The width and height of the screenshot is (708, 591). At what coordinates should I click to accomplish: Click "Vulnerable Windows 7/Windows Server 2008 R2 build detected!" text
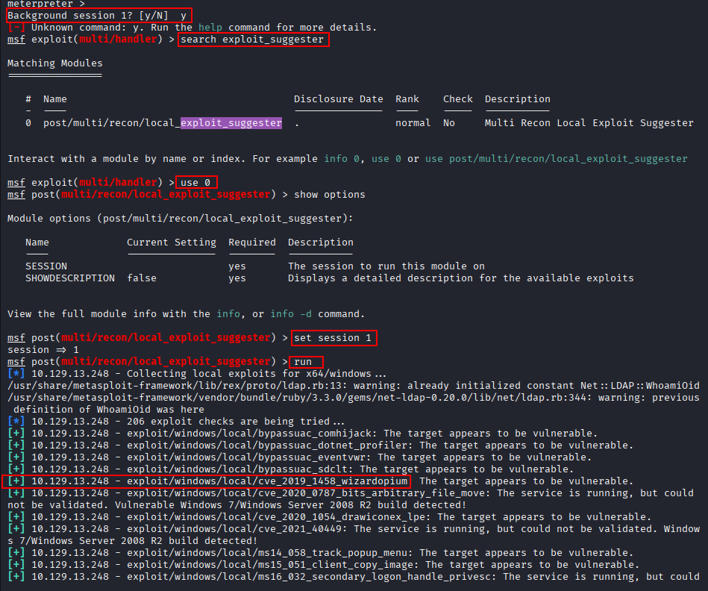[291, 505]
